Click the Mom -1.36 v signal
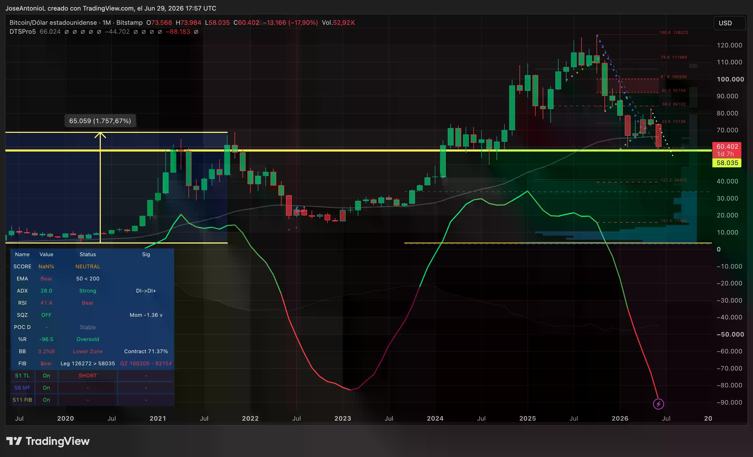This screenshot has height=457, width=753. pyautogui.click(x=146, y=315)
